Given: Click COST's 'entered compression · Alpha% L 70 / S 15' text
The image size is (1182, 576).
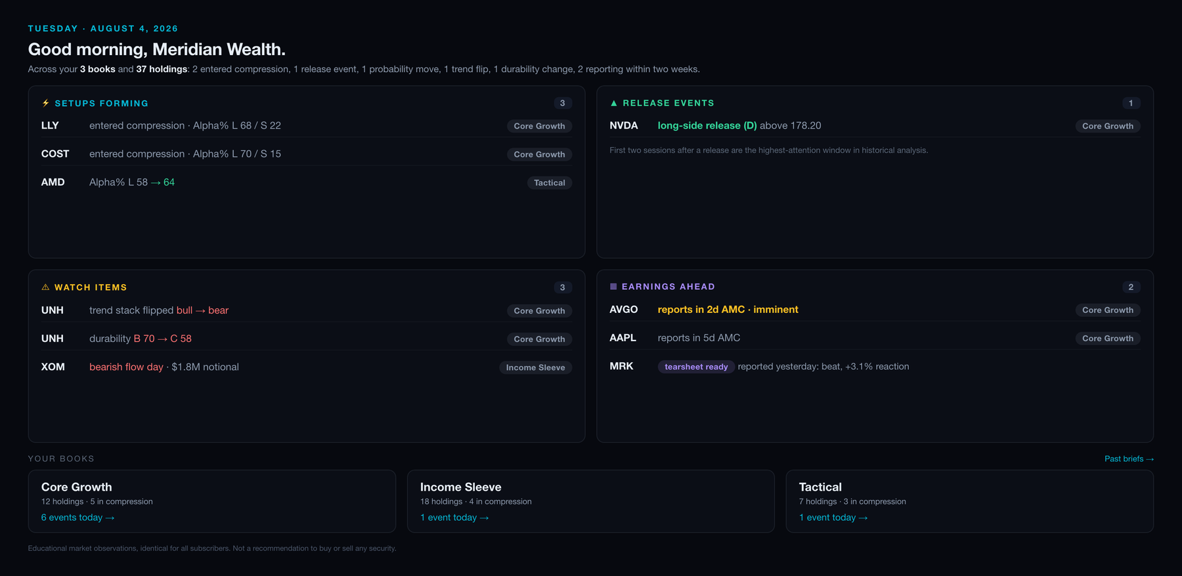Looking at the screenshot, I should 185,154.
